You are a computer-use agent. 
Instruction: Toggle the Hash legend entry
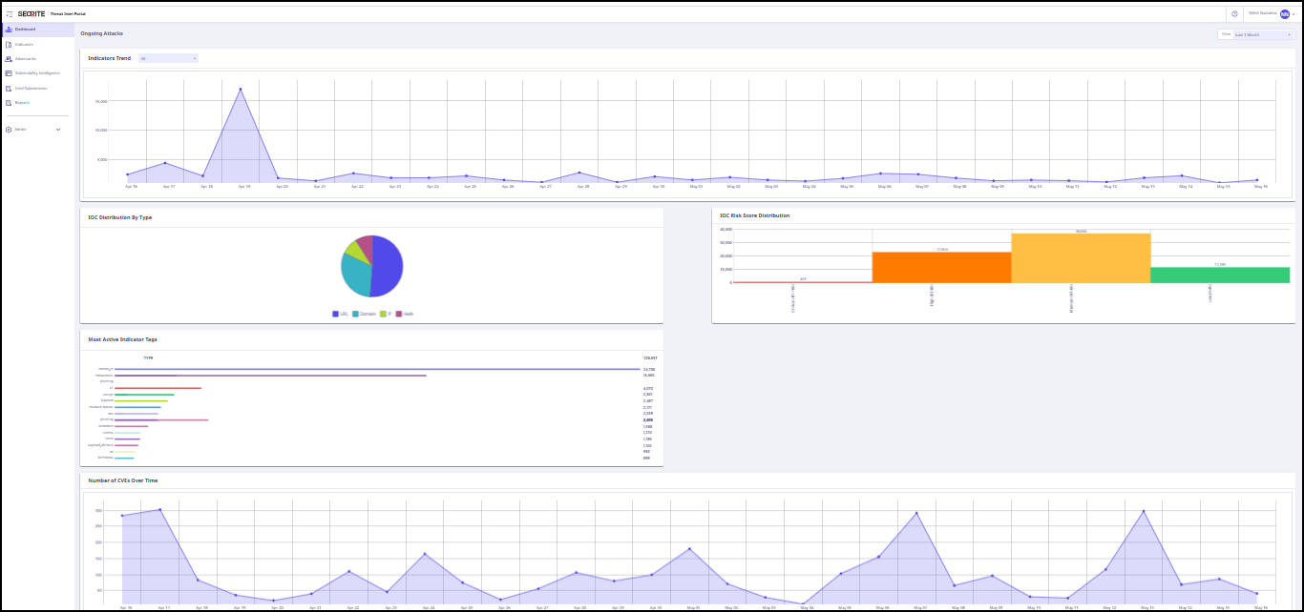click(404, 314)
